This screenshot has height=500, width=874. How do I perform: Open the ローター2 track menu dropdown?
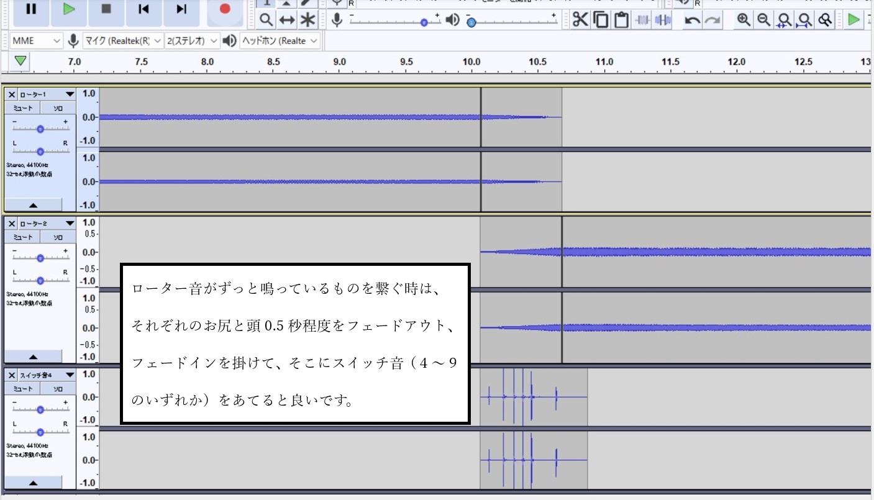(x=47, y=223)
